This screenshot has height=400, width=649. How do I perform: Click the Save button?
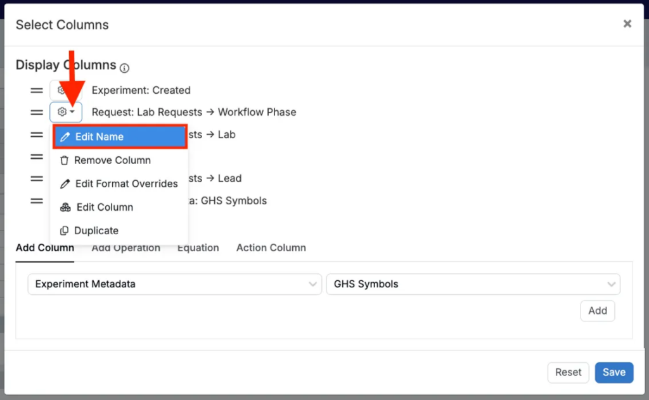click(614, 372)
